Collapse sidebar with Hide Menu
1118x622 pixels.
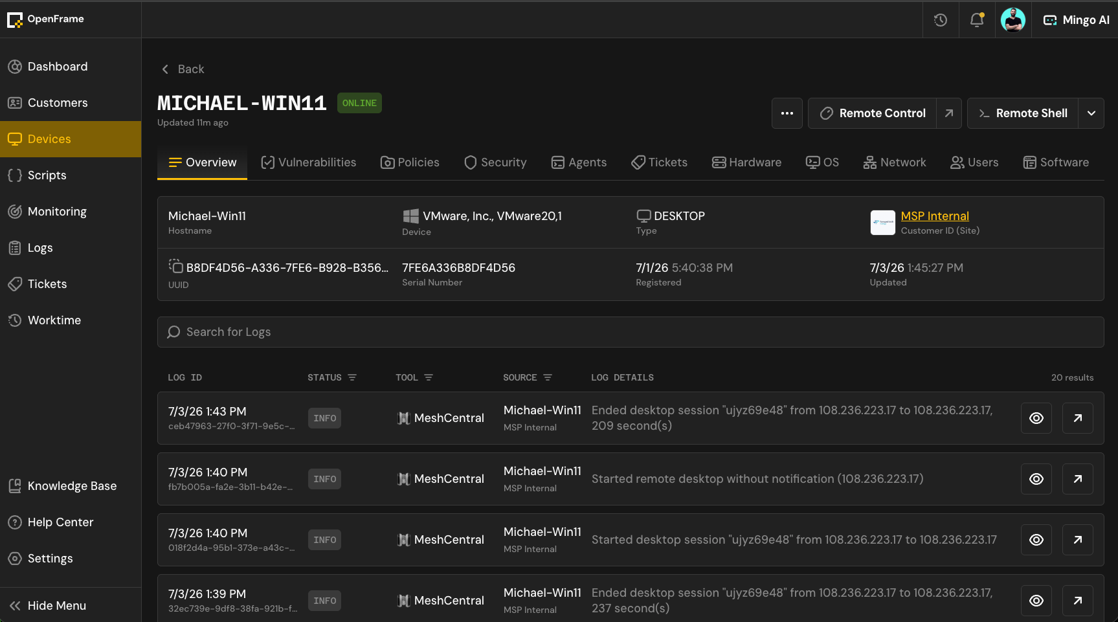pyautogui.click(x=71, y=606)
